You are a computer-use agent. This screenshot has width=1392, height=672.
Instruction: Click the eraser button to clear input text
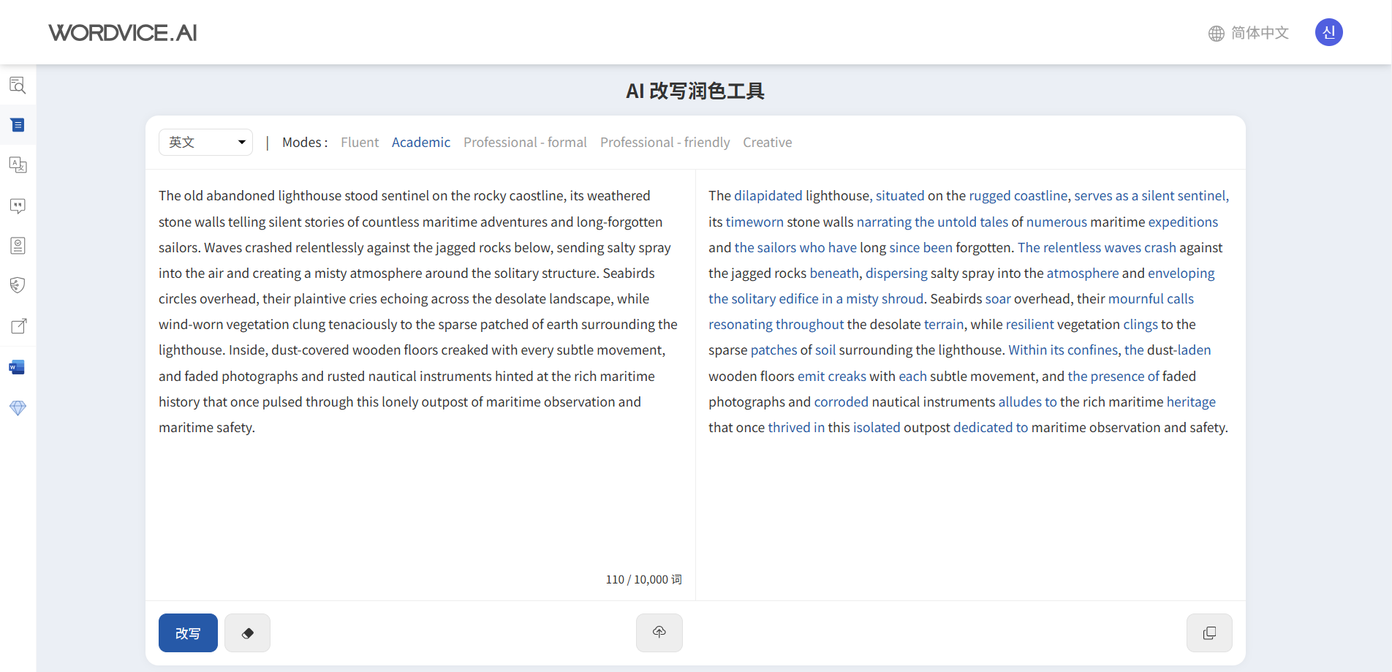[x=246, y=633]
